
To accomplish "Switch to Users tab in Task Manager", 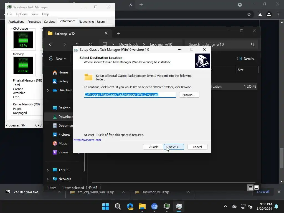I will [x=101, y=22].
